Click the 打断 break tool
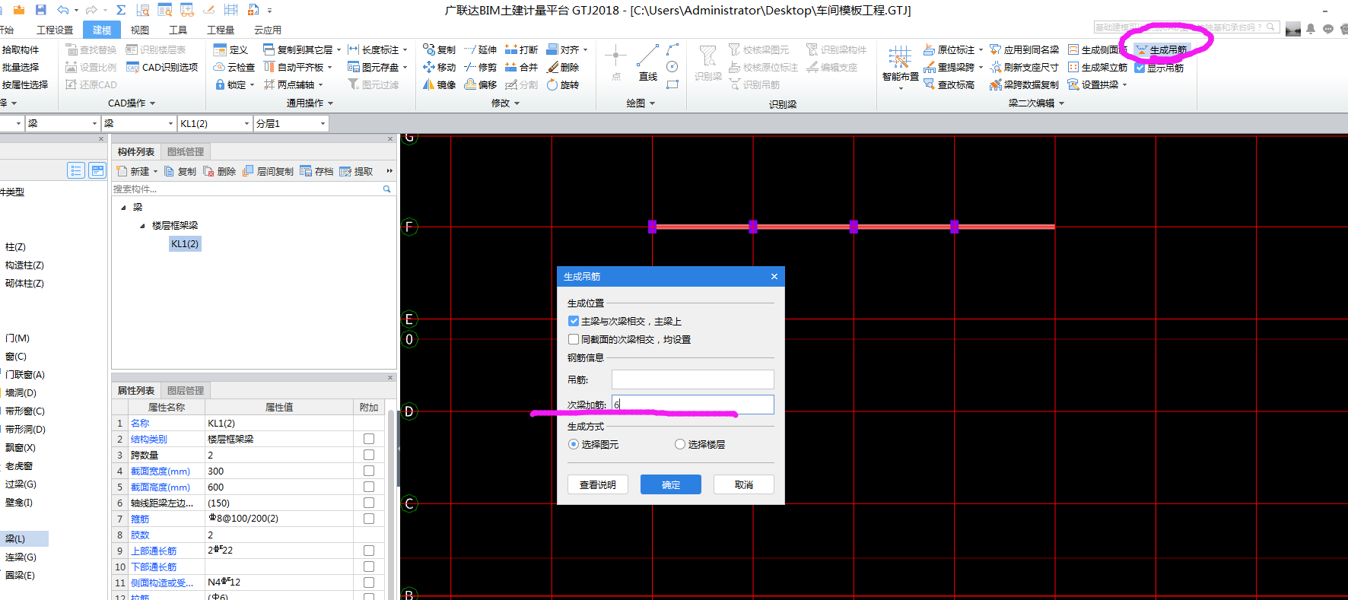Image resolution: width=1348 pixels, height=600 pixels. click(x=521, y=49)
